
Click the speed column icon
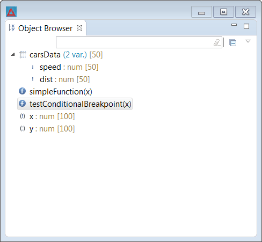click(33, 67)
